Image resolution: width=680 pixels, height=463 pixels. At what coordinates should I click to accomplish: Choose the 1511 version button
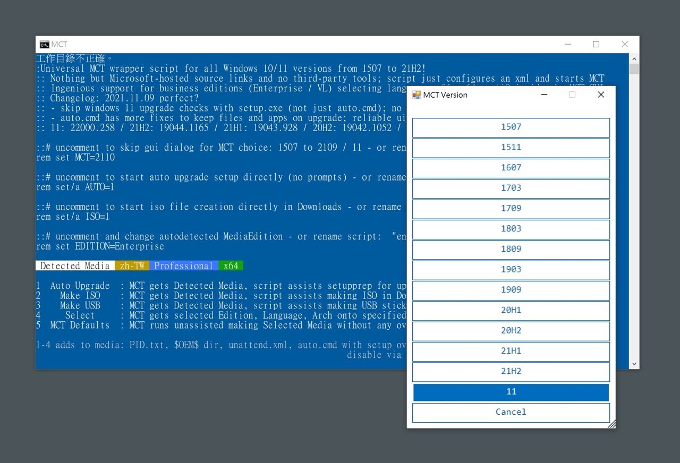(511, 148)
